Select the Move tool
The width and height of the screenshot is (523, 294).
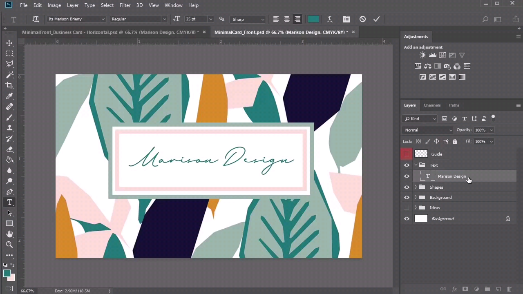click(x=9, y=43)
